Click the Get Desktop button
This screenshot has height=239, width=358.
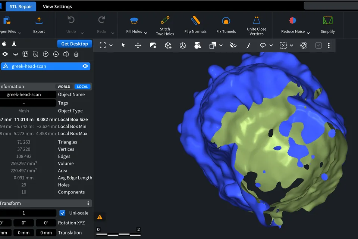point(75,44)
